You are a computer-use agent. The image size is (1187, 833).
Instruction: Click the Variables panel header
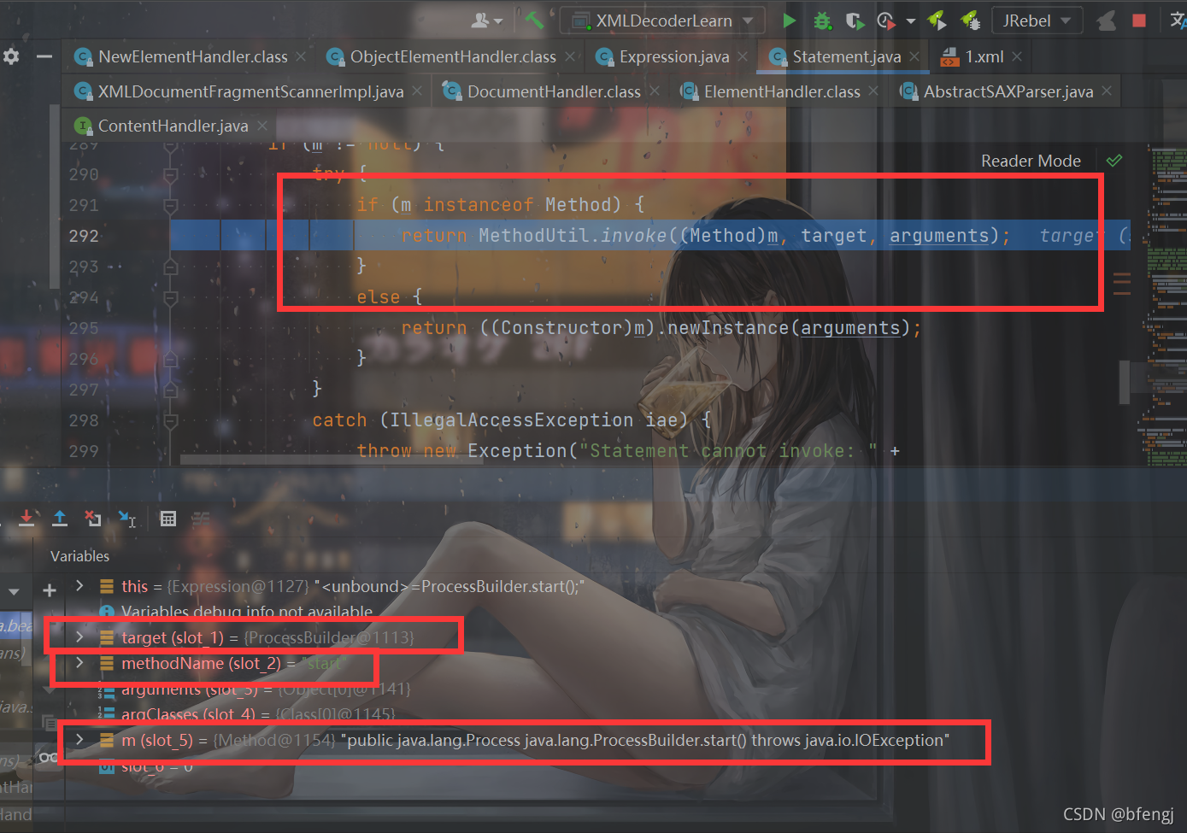click(79, 556)
